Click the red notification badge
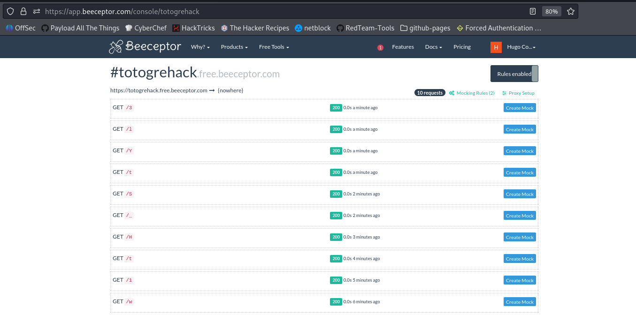The height and width of the screenshot is (322, 636). point(380,47)
